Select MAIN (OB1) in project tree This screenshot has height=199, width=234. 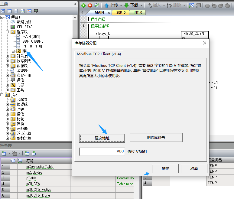(31, 37)
